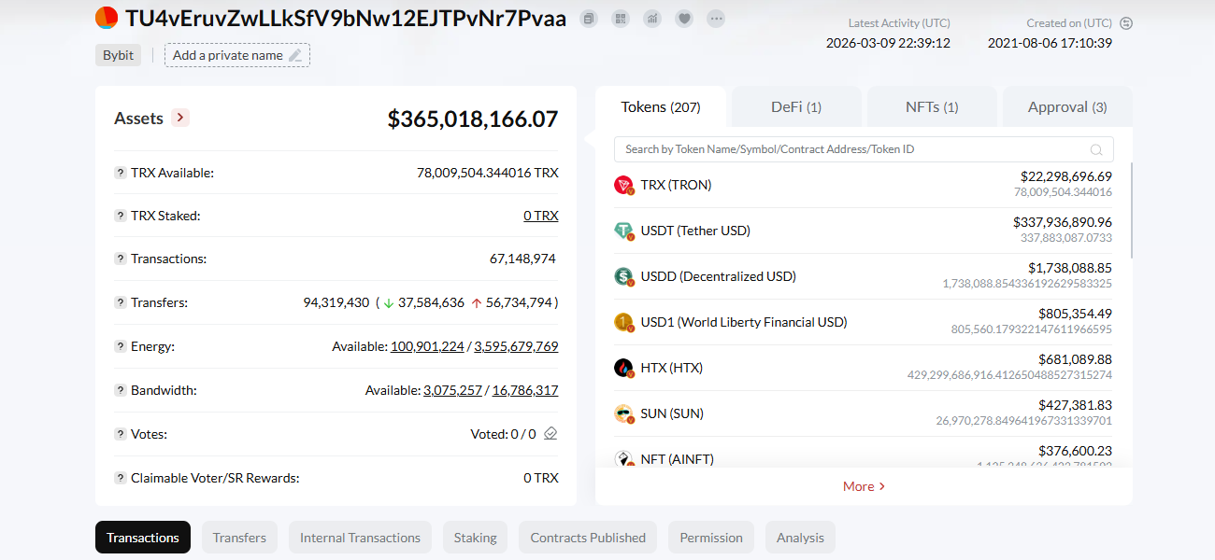Click the vote icon next to Voted 0/0
The height and width of the screenshot is (560, 1215).
click(550, 434)
